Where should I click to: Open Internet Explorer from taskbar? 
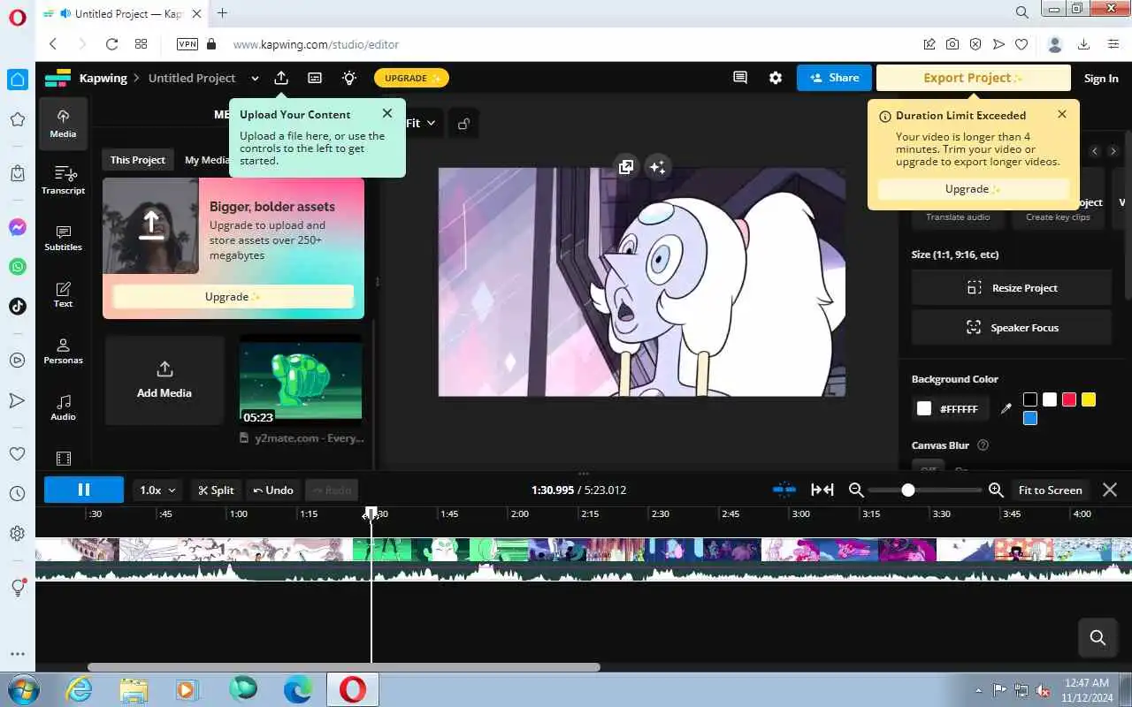80,689
